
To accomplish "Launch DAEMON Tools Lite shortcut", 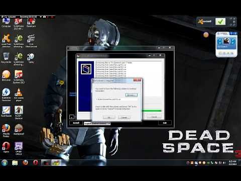I will coord(6,95).
